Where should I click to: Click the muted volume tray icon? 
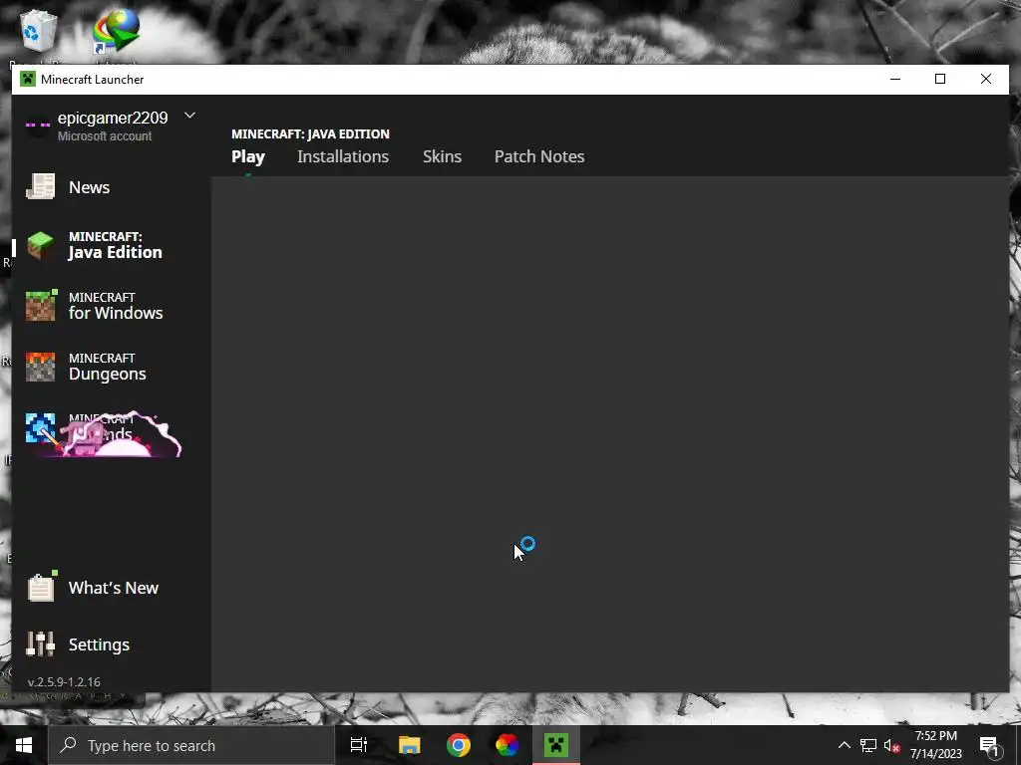(891, 745)
